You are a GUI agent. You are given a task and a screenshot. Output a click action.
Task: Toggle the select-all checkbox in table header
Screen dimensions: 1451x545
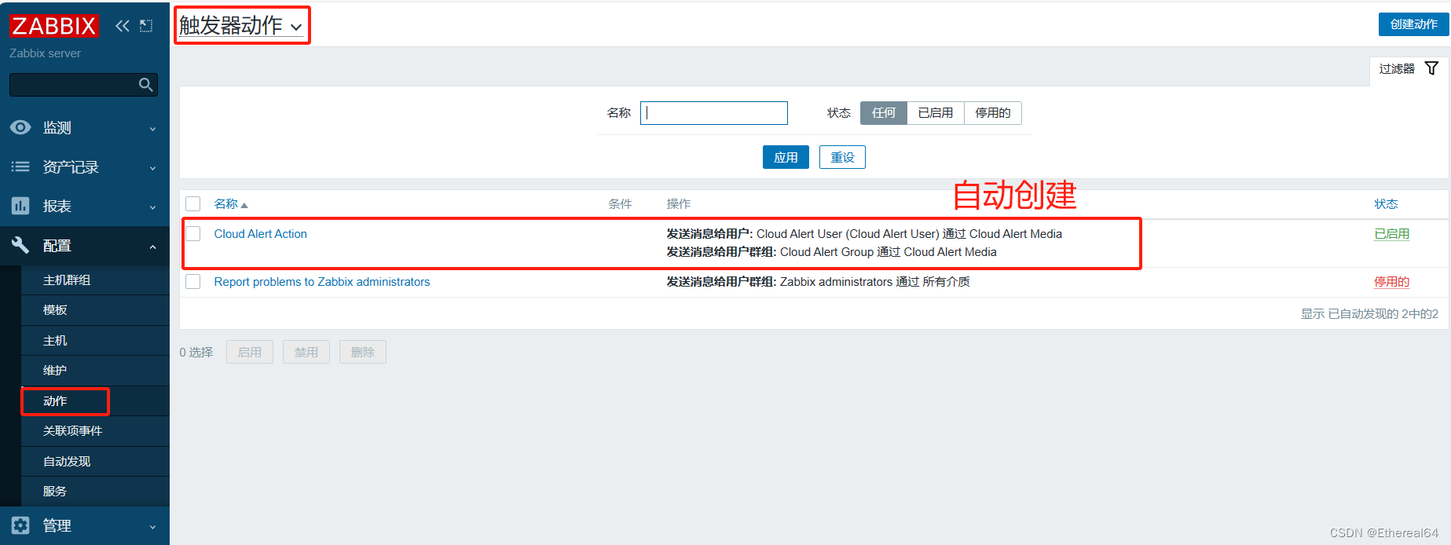pyautogui.click(x=193, y=204)
